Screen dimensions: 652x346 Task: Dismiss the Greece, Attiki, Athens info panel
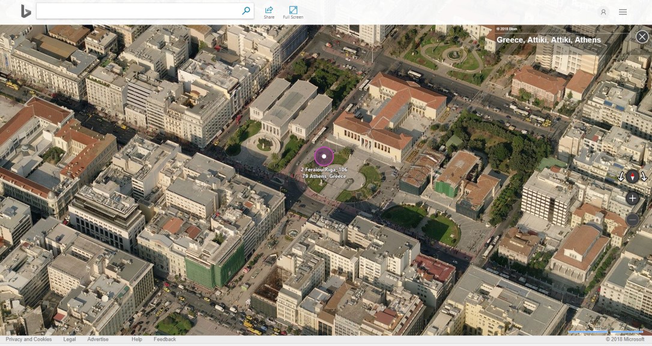point(642,37)
